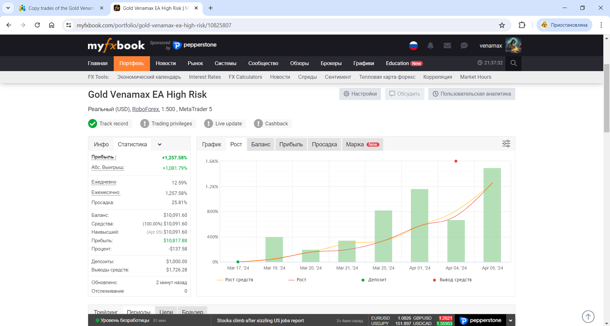The width and height of the screenshot is (610, 326).
Task: Open the tab search dropdown arrow
Action: [x=8, y=8]
